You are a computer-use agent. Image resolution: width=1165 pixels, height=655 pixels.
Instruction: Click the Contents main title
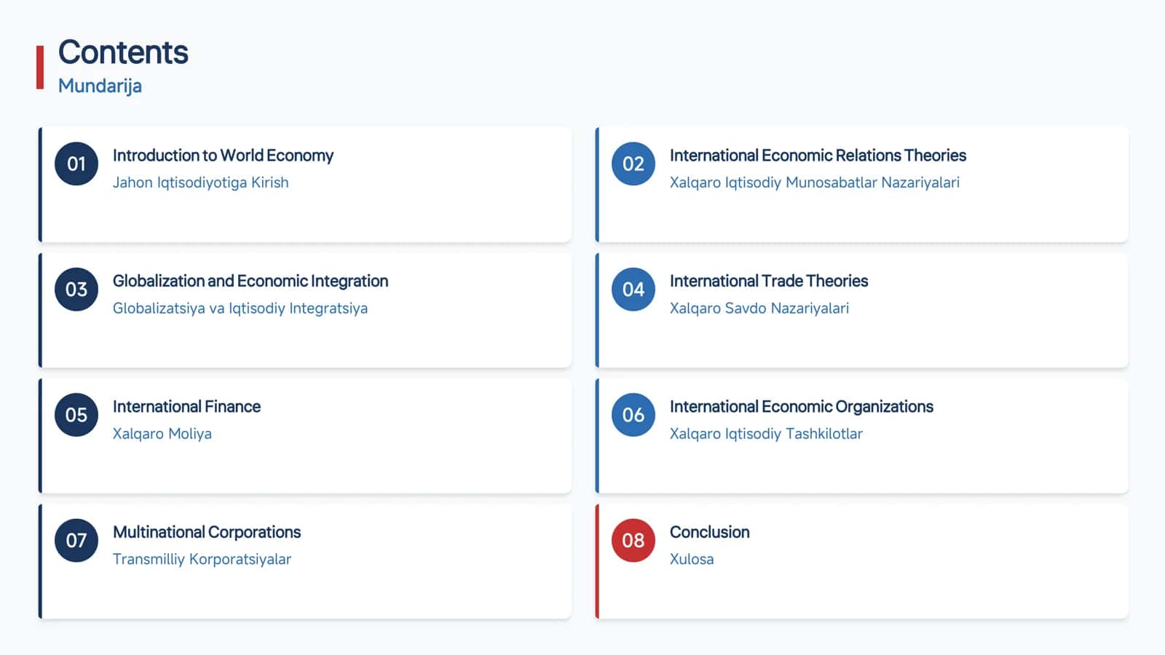point(123,52)
